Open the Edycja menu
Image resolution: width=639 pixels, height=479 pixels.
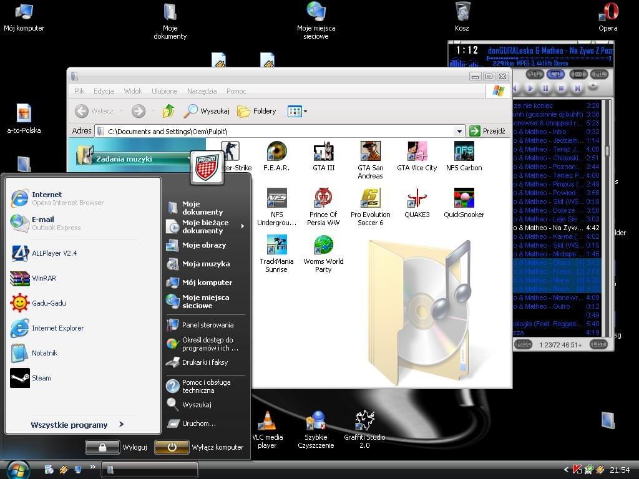tap(104, 91)
